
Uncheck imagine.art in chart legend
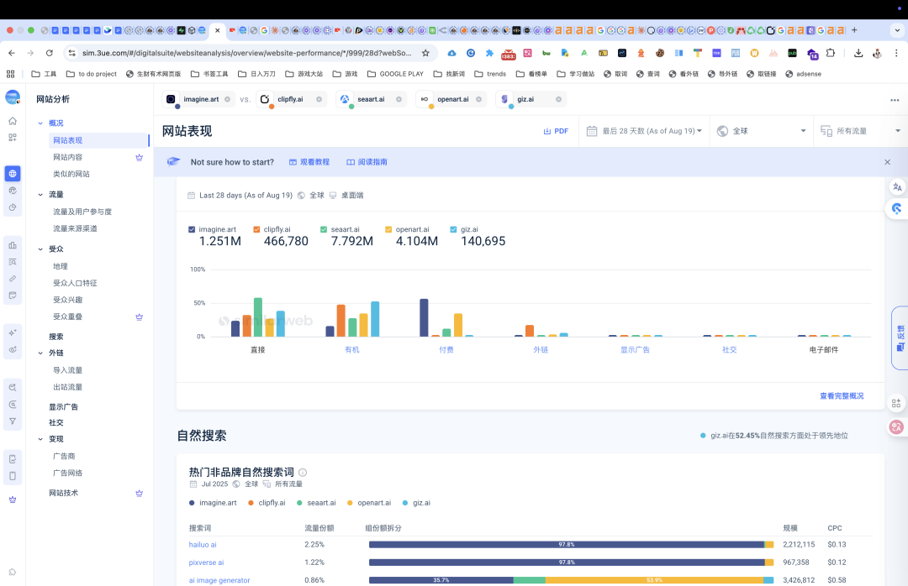click(x=192, y=230)
